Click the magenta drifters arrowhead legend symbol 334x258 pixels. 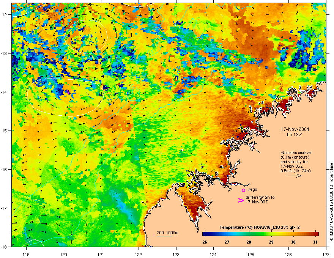pos(241,200)
